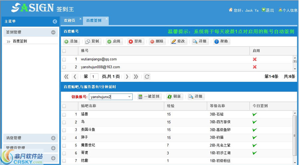Screen dimensions: 299x165
Task: Open 详细 details in tieba toolbar
Action: [196, 97]
